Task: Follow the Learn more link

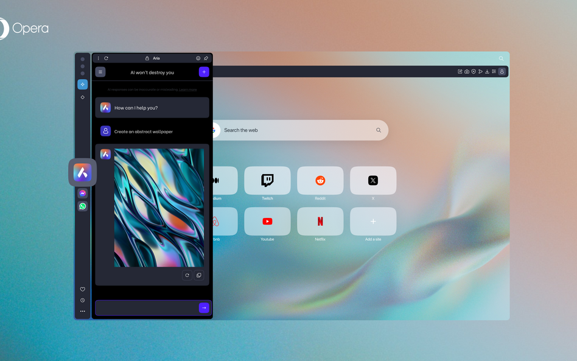Action: tap(187, 89)
